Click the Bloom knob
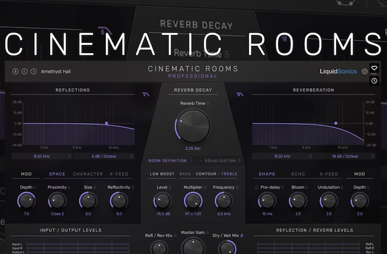The width and height of the screenshot is (387, 254). [298, 200]
